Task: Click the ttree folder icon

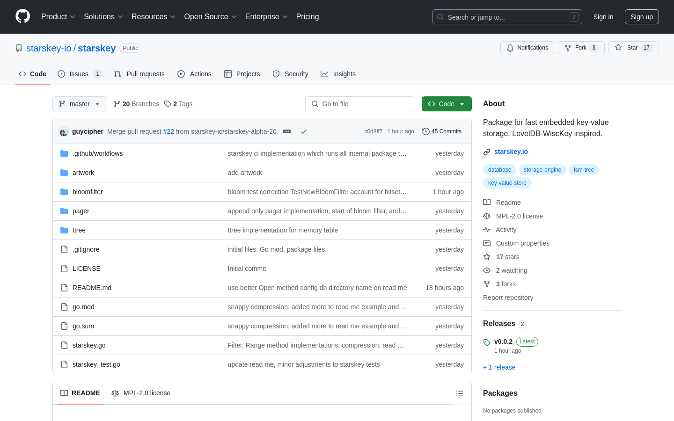Action: tap(64, 230)
